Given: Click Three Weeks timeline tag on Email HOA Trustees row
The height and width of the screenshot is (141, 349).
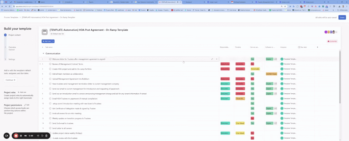Looking at the screenshot, I should click(240, 98).
